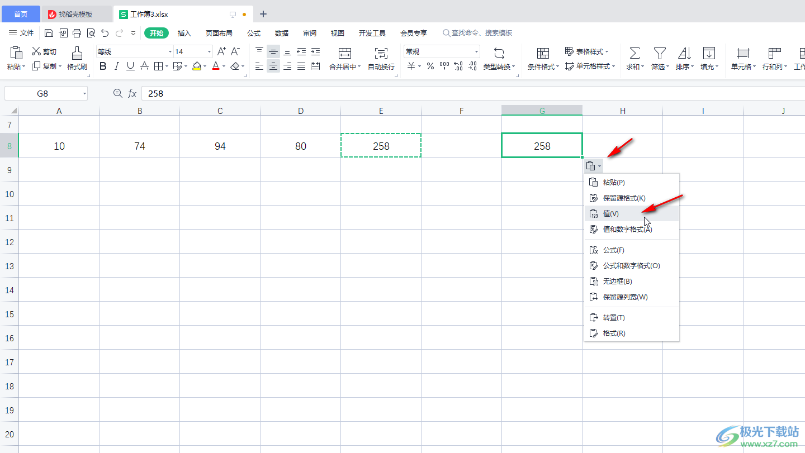Decrease decimal places icon
Screen dimensions: 805x453
pyautogui.click(x=473, y=66)
